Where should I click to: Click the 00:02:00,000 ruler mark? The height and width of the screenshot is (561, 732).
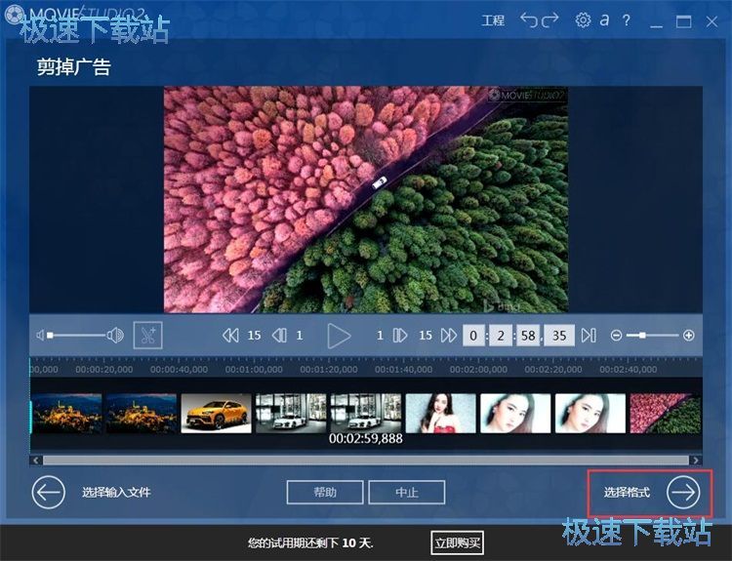(478, 369)
